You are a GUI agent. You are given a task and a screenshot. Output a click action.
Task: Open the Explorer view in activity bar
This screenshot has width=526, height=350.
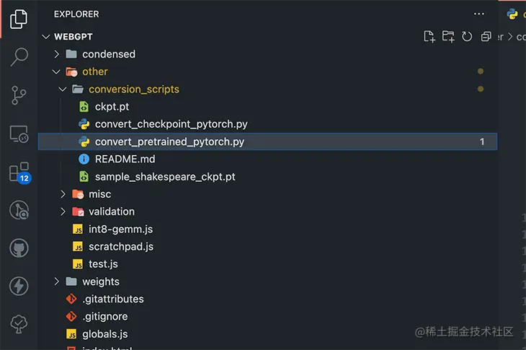[19, 19]
